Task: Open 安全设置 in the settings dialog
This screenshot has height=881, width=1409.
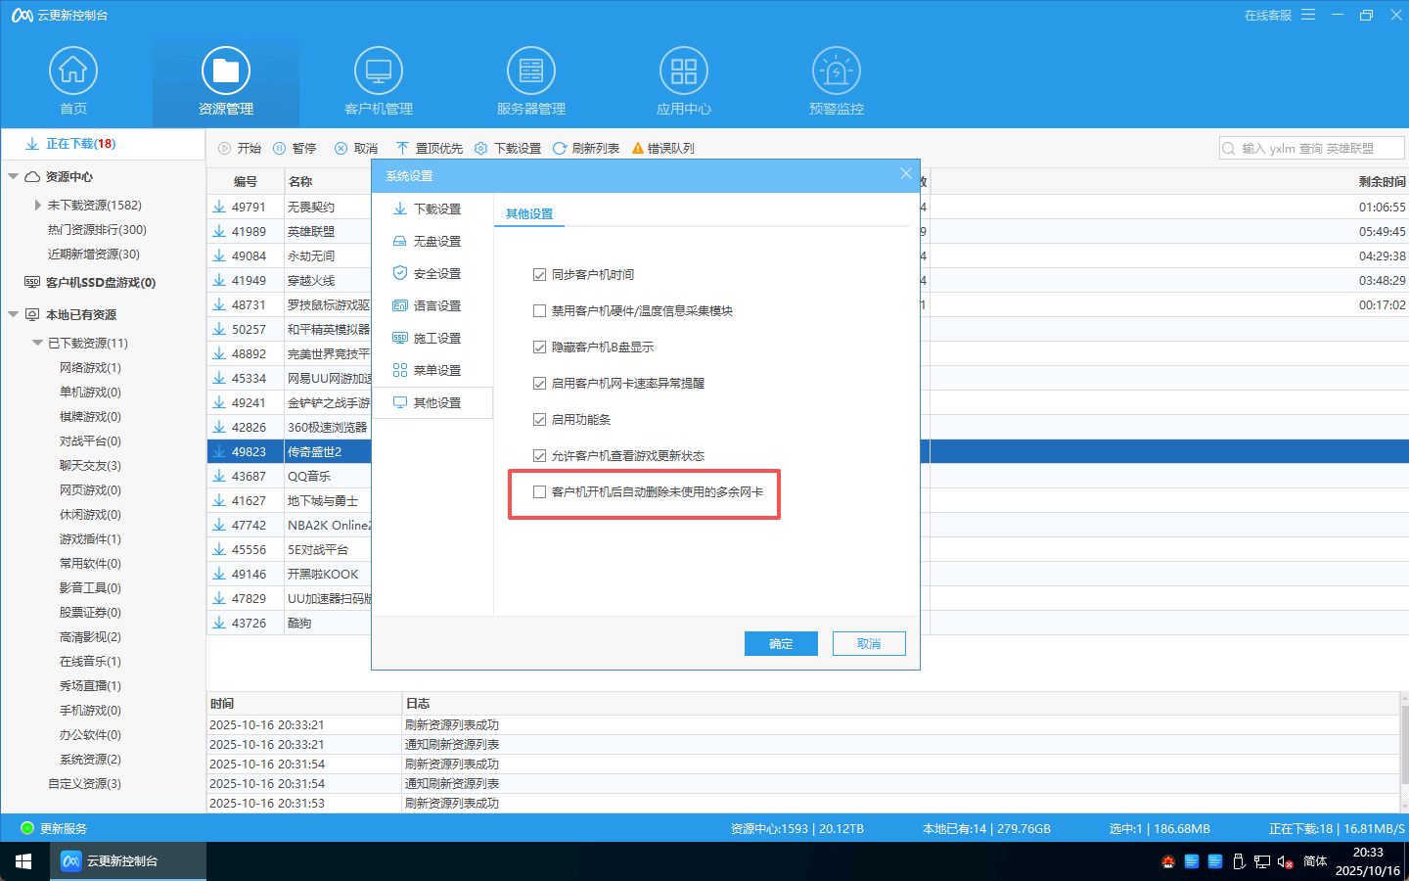Action: tap(433, 273)
